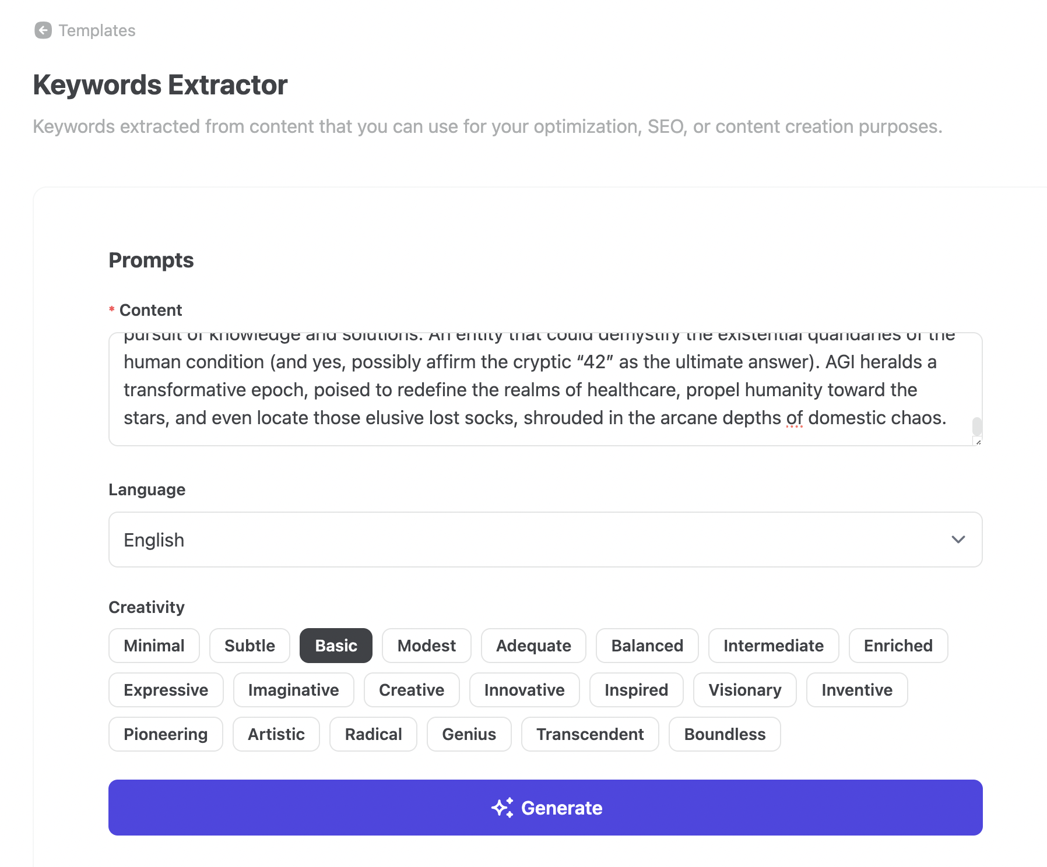Set creativity to Imaginative

[x=293, y=690]
